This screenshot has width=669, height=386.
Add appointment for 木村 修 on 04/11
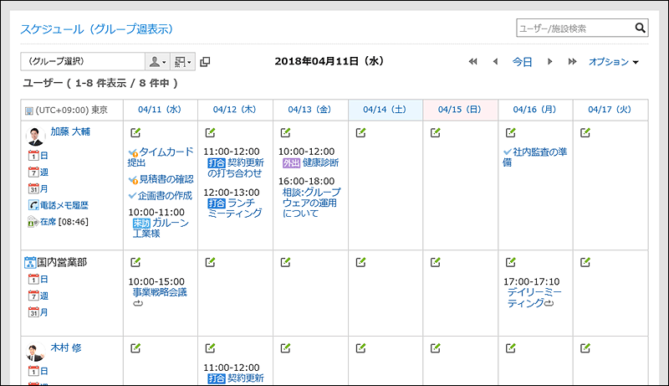[135, 348]
